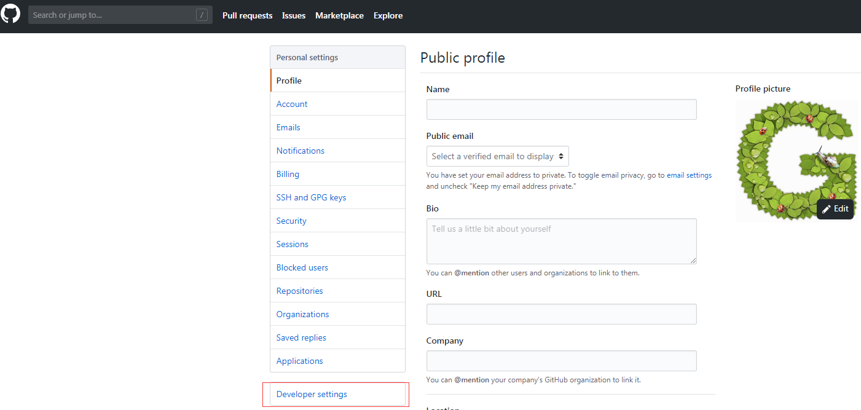Open Pull requests in top navigation
Screen dimensions: 861x410
[x=247, y=15]
